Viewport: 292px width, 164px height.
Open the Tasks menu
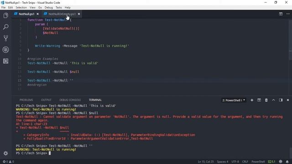(x=58, y=7)
